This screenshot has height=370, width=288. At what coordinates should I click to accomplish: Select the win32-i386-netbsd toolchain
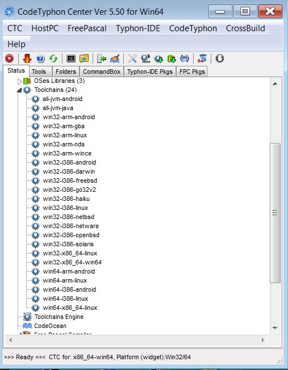(x=69, y=217)
